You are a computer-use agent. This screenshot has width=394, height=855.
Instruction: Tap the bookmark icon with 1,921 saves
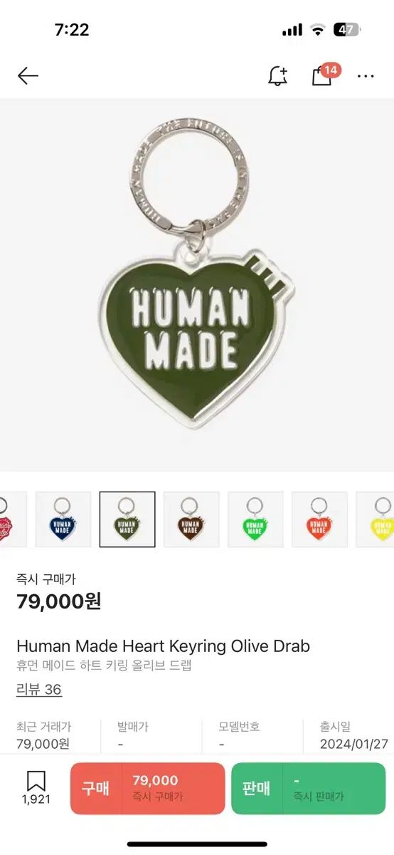tap(36, 788)
